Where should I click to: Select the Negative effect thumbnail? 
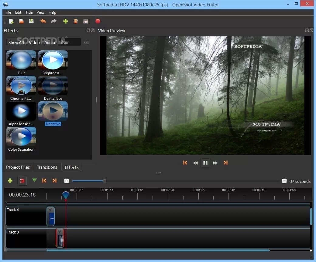click(x=53, y=111)
